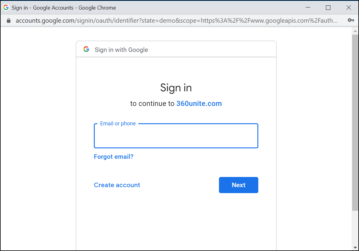The height and width of the screenshot is (251, 359).
Task: Focus the Email or phone field
Action: (176, 136)
